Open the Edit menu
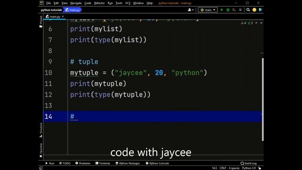The height and width of the screenshot is (170, 302). tap(56, 3)
